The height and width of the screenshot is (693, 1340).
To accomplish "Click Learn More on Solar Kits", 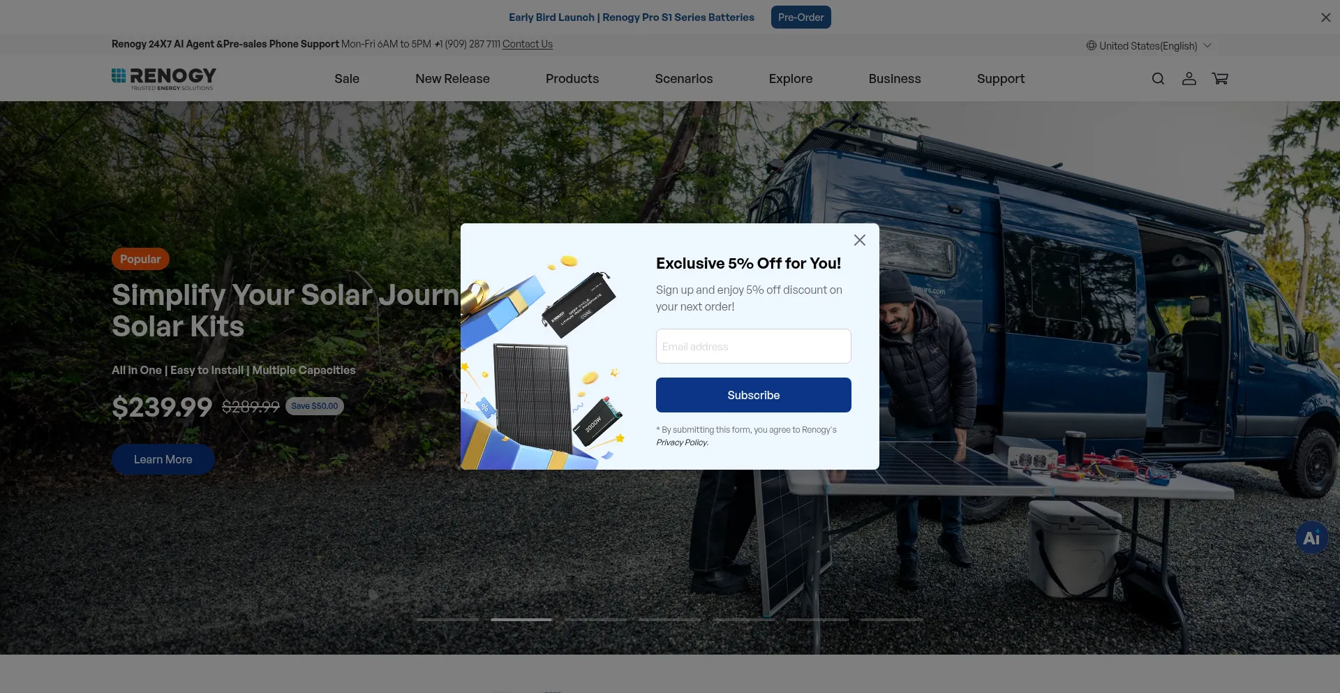I will pos(163,459).
